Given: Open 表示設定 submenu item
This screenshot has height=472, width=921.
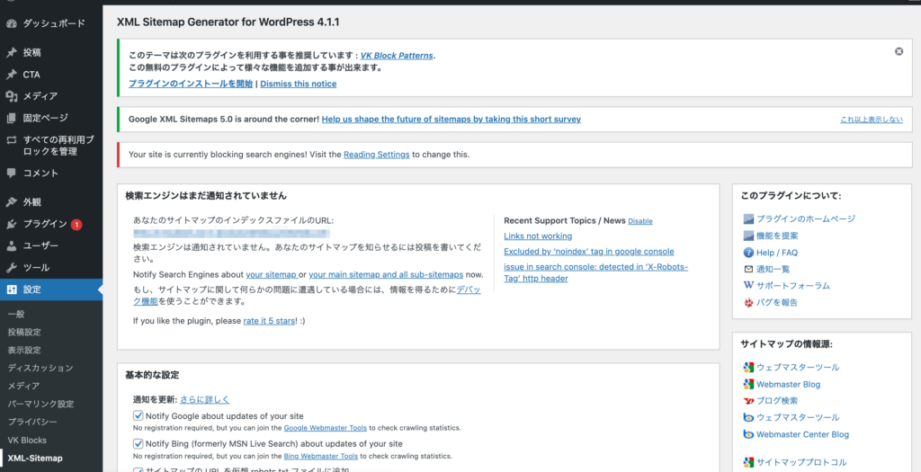Looking at the screenshot, I should tap(24, 351).
